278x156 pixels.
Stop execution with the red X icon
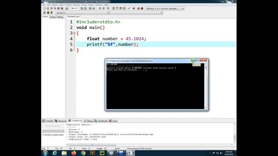pos(134,8)
